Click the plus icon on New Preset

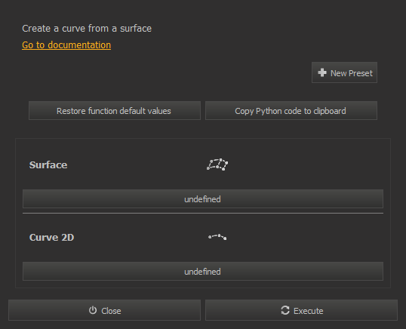(x=321, y=72)
